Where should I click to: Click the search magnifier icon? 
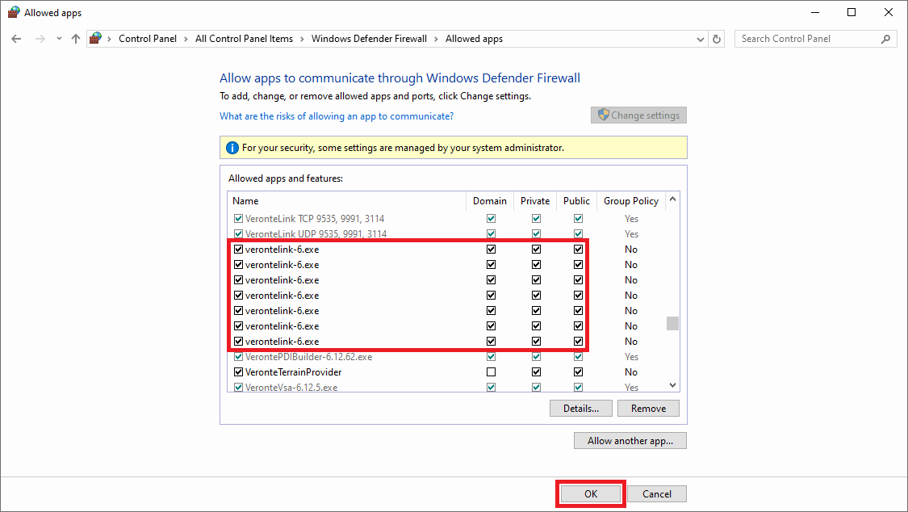(x=885, y=39)
